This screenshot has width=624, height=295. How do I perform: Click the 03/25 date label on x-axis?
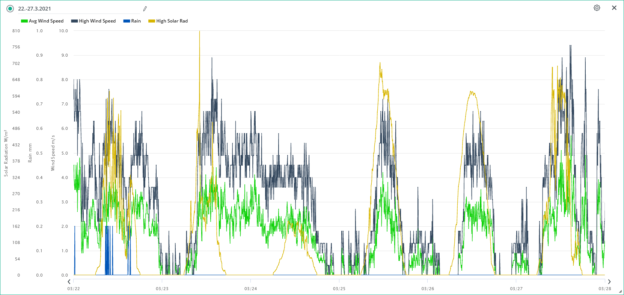click(339, 289)
